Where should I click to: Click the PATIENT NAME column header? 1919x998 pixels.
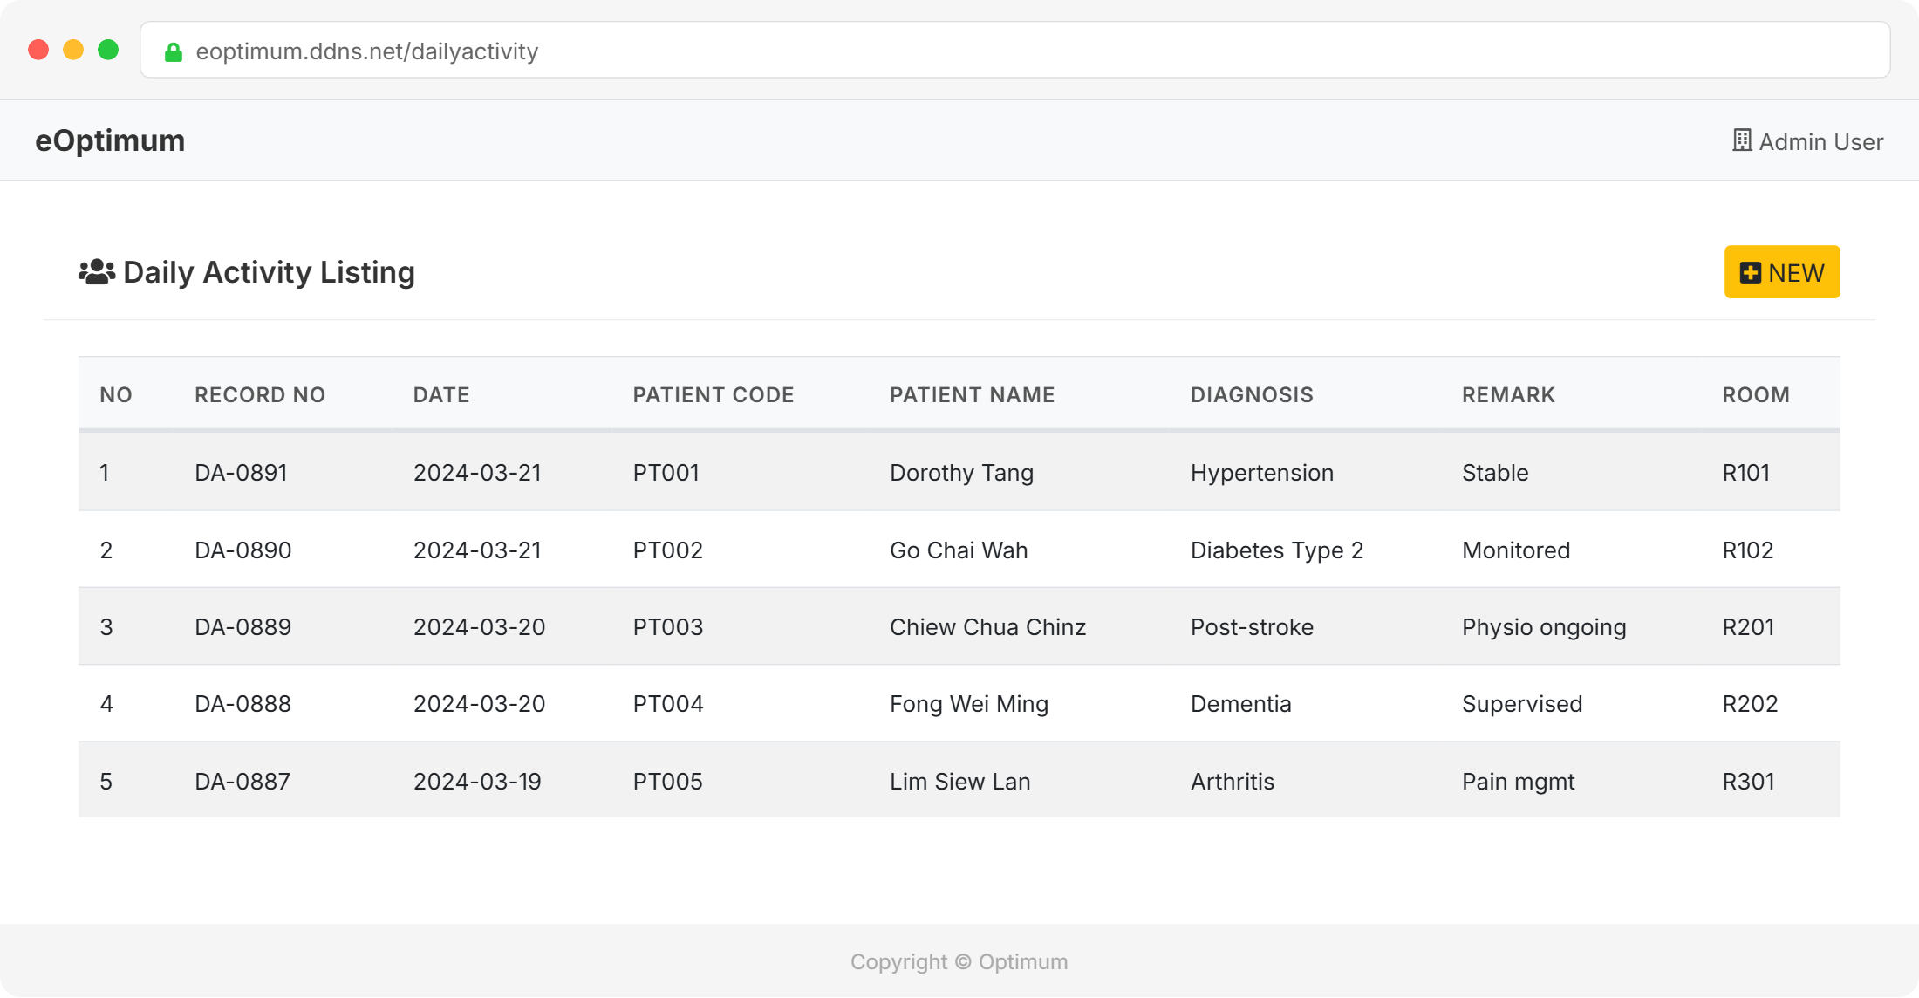[972, 395]
